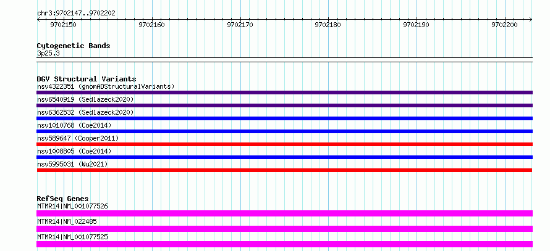Click the purple bar for nsv4322351
This screenshot has height=251, width=550.
tap(284, 93)
